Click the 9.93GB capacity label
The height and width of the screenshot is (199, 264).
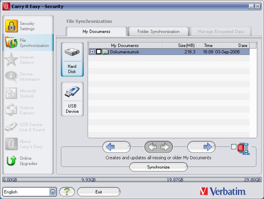pyautogui.click(x=89, y=180)
